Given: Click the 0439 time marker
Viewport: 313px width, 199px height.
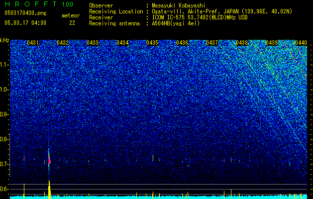Looking at the screenshot, I should 272,43.
